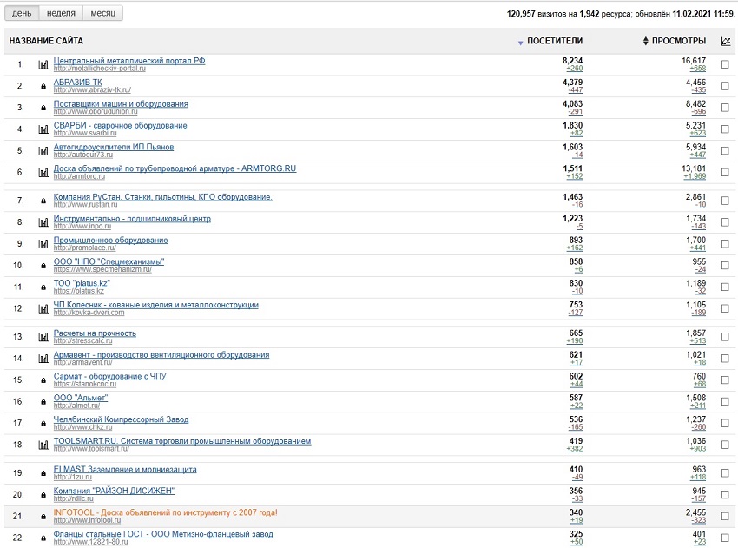Open stats chart icon for СВАРБИ row
The height and width of the screenshot is (548, 738).
point(43,129)
